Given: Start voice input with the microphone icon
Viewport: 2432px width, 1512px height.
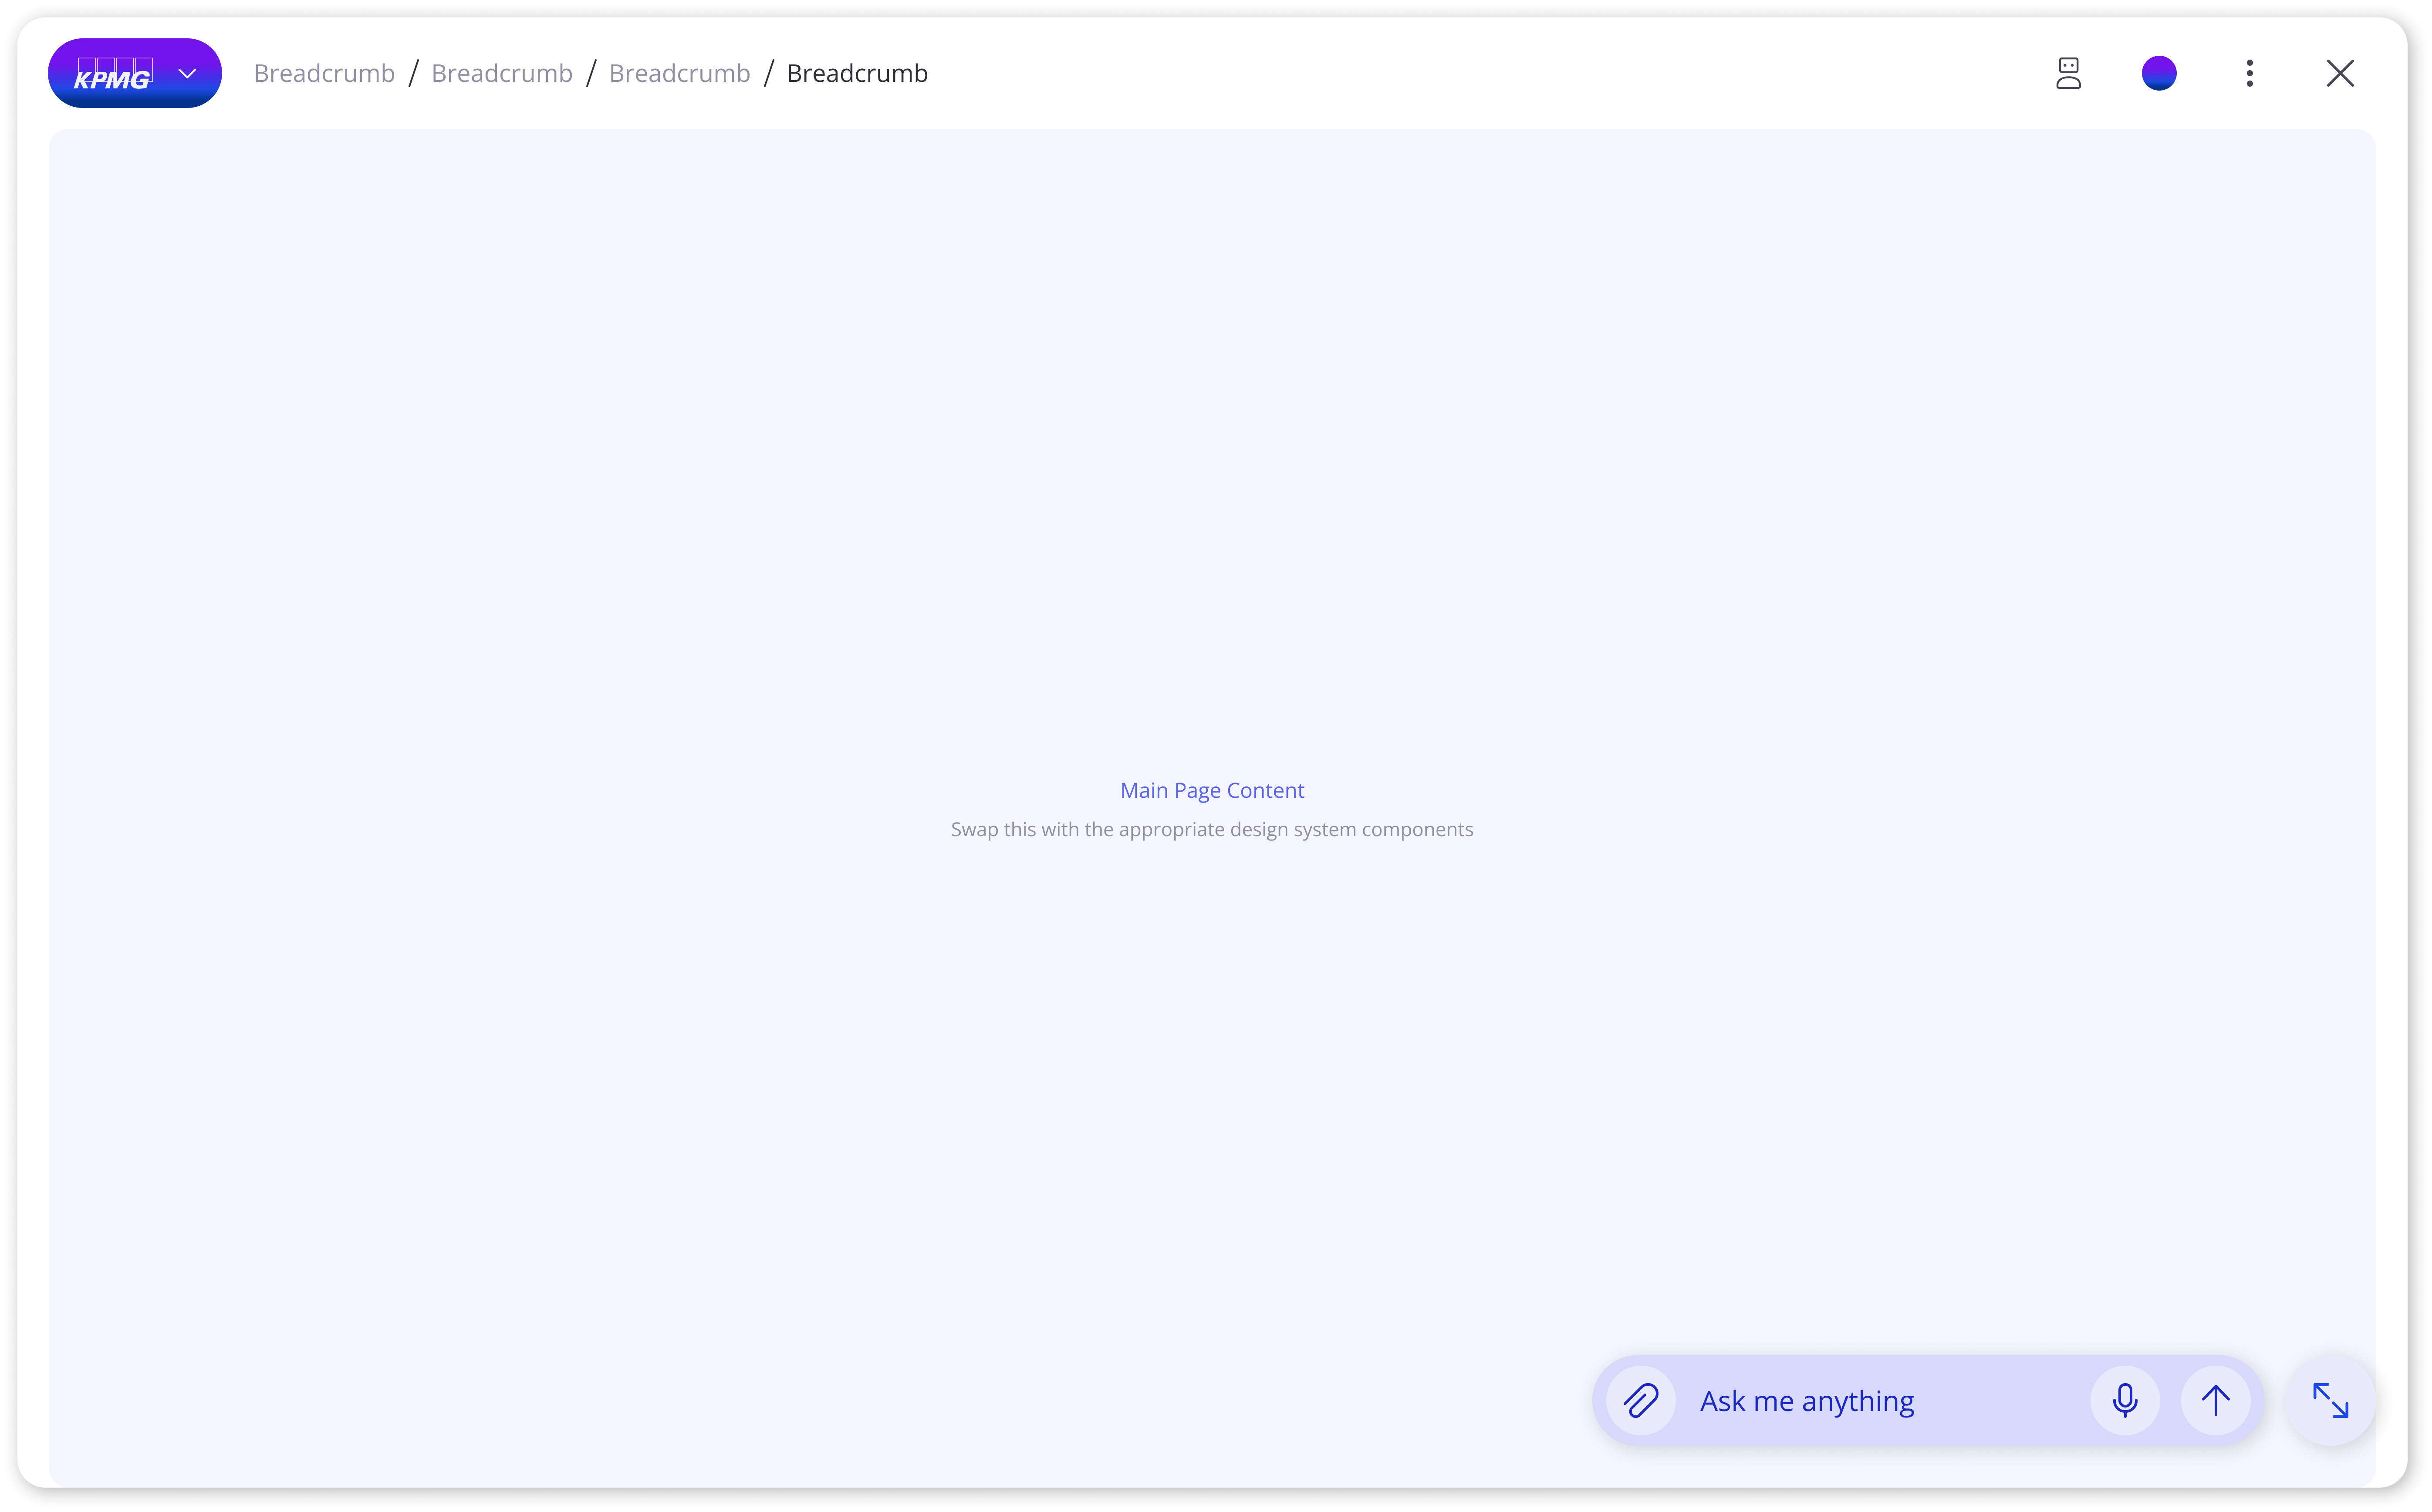Looking at the screenshot, I should (x=2125, y=1400).
